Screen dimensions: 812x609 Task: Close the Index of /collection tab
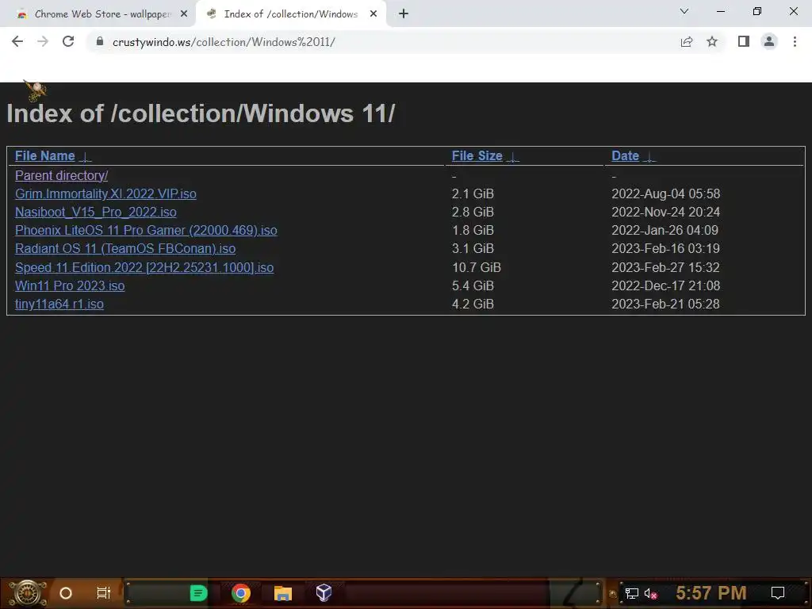click(x=373, y=14)
